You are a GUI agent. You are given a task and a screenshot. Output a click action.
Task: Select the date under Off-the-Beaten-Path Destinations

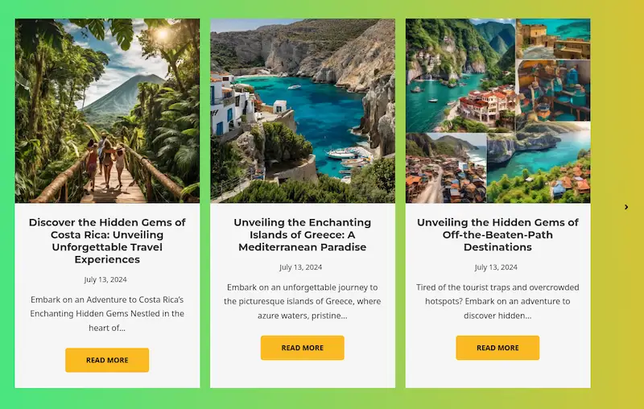pos(496,267)
